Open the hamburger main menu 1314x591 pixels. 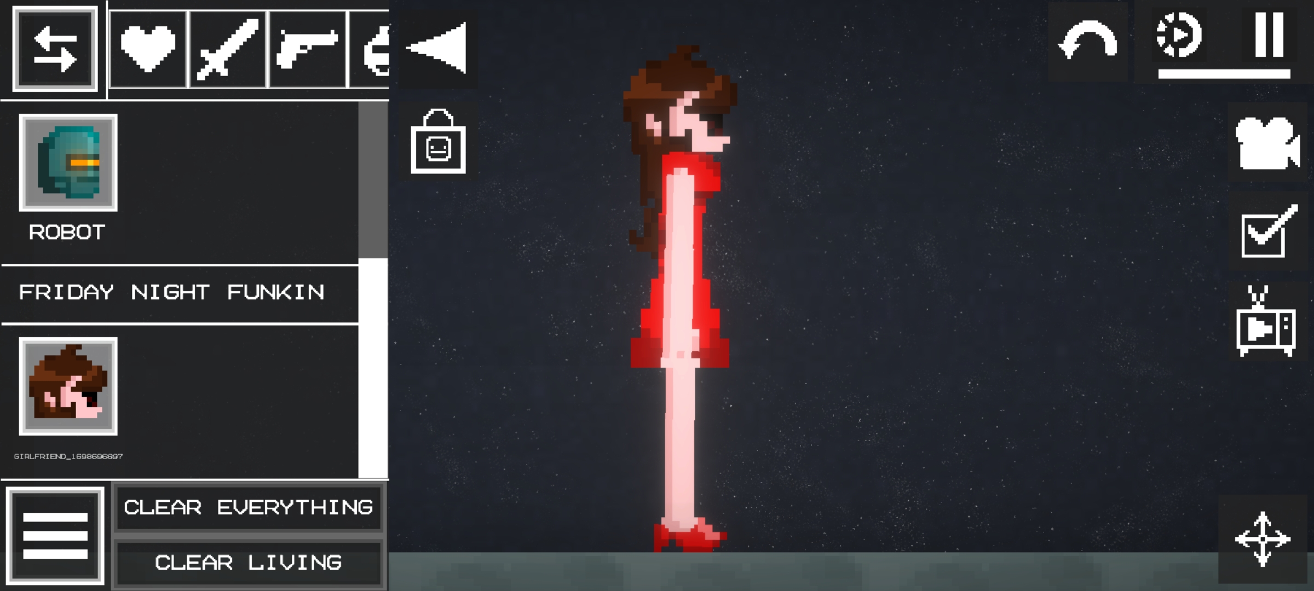click(55, 536)
